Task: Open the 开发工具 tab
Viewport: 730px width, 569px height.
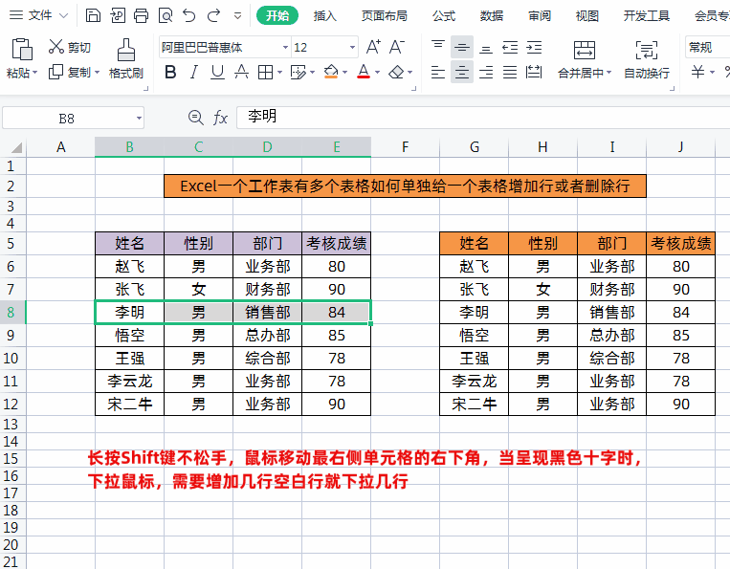Action: pos(647,16)
